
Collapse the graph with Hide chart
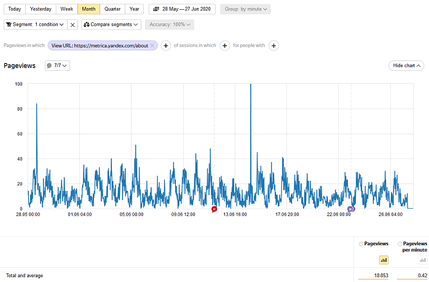pyautogui.click(x=406, y=65)
